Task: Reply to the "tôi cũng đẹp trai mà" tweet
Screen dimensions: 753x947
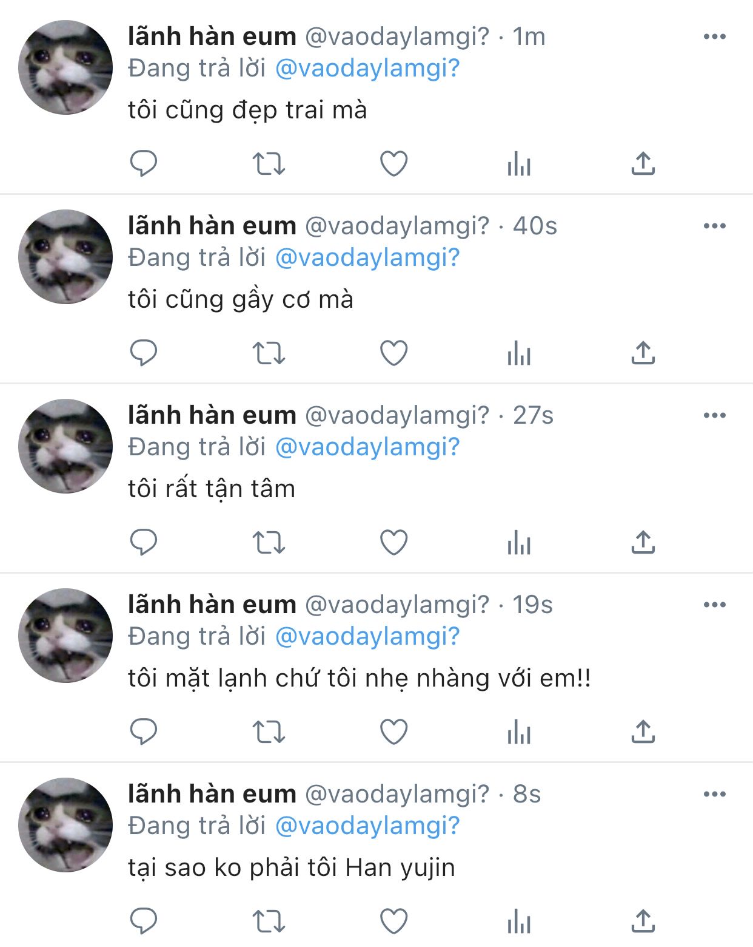Action: coord(144,163)
